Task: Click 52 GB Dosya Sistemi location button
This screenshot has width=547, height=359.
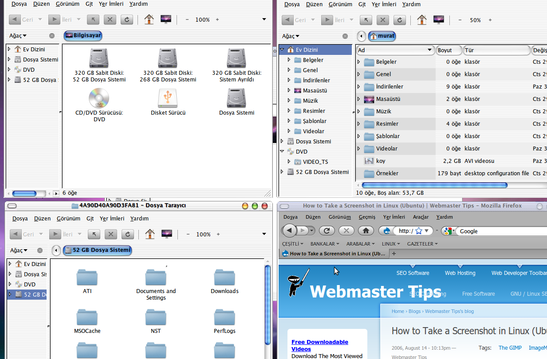Action: coord(98,250)
